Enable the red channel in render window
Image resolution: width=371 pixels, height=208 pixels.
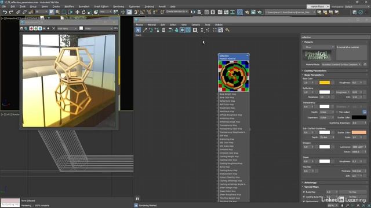coord(31,28)
